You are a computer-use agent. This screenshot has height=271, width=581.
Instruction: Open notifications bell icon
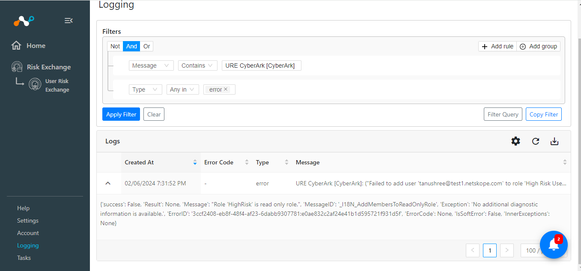554,244
